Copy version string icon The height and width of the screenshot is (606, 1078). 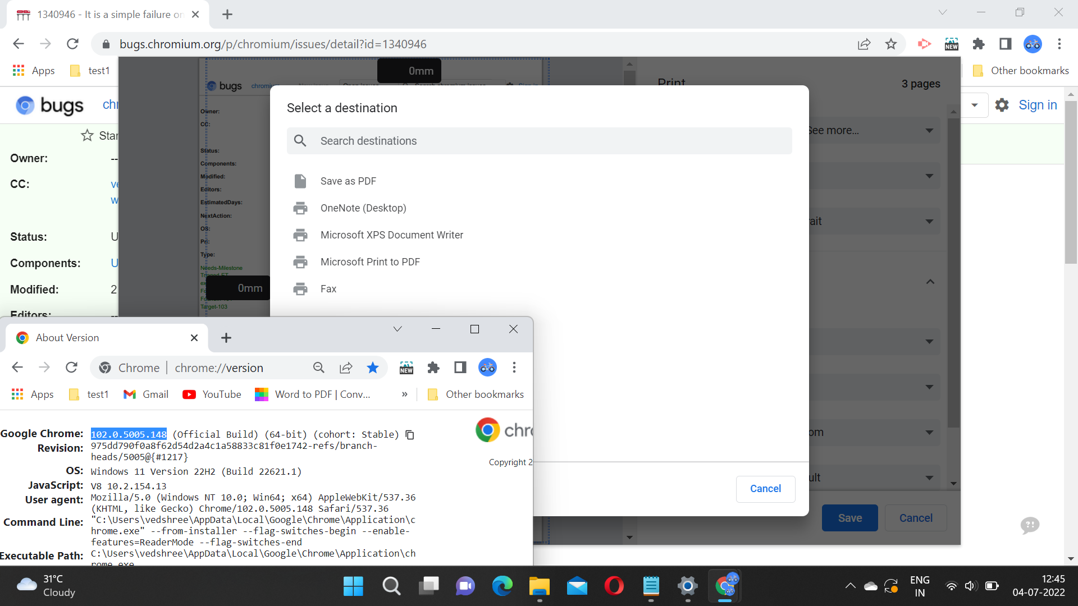click(x=410, y=435)
